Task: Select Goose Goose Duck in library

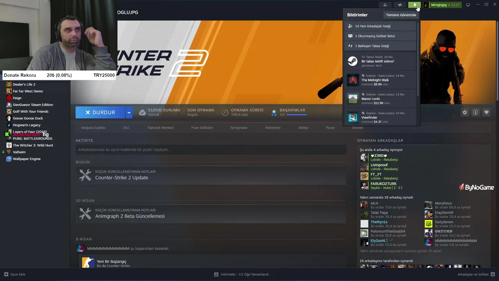Action: pos(28,118)
